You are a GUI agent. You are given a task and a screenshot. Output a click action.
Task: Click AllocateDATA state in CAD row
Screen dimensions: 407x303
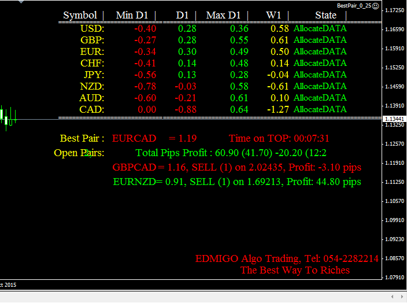(x=320, y=109)
